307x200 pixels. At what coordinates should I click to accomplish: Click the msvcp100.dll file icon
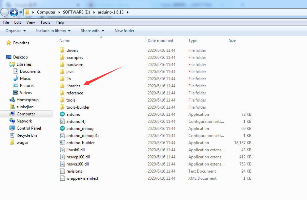pyautogui.click(x=62, y=157)
